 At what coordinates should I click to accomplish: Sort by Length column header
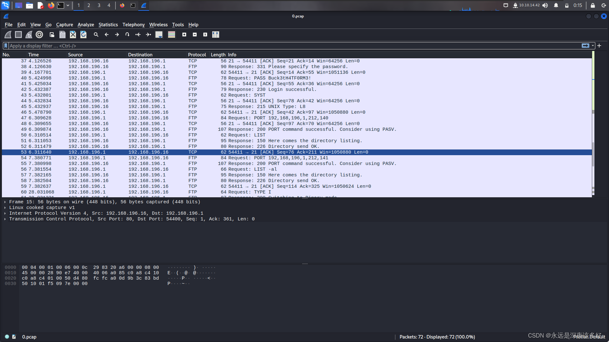[218, 55]
